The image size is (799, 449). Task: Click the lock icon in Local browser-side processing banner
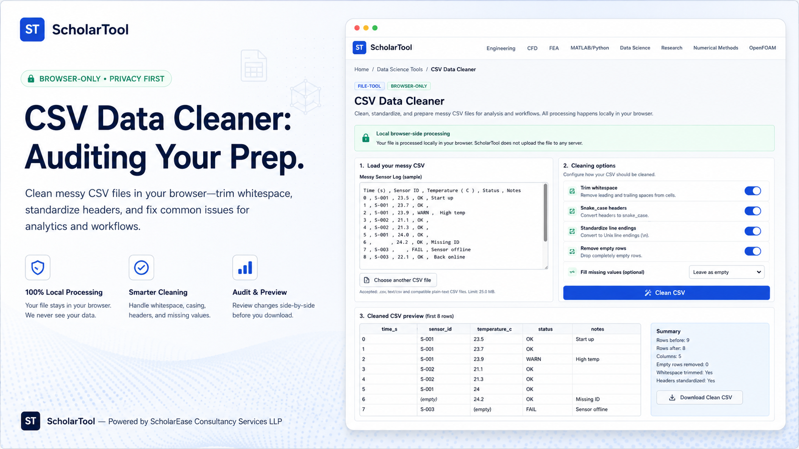click(366, 138)
